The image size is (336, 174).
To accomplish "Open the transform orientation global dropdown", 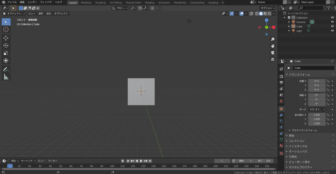I will [x=120, y=8].
